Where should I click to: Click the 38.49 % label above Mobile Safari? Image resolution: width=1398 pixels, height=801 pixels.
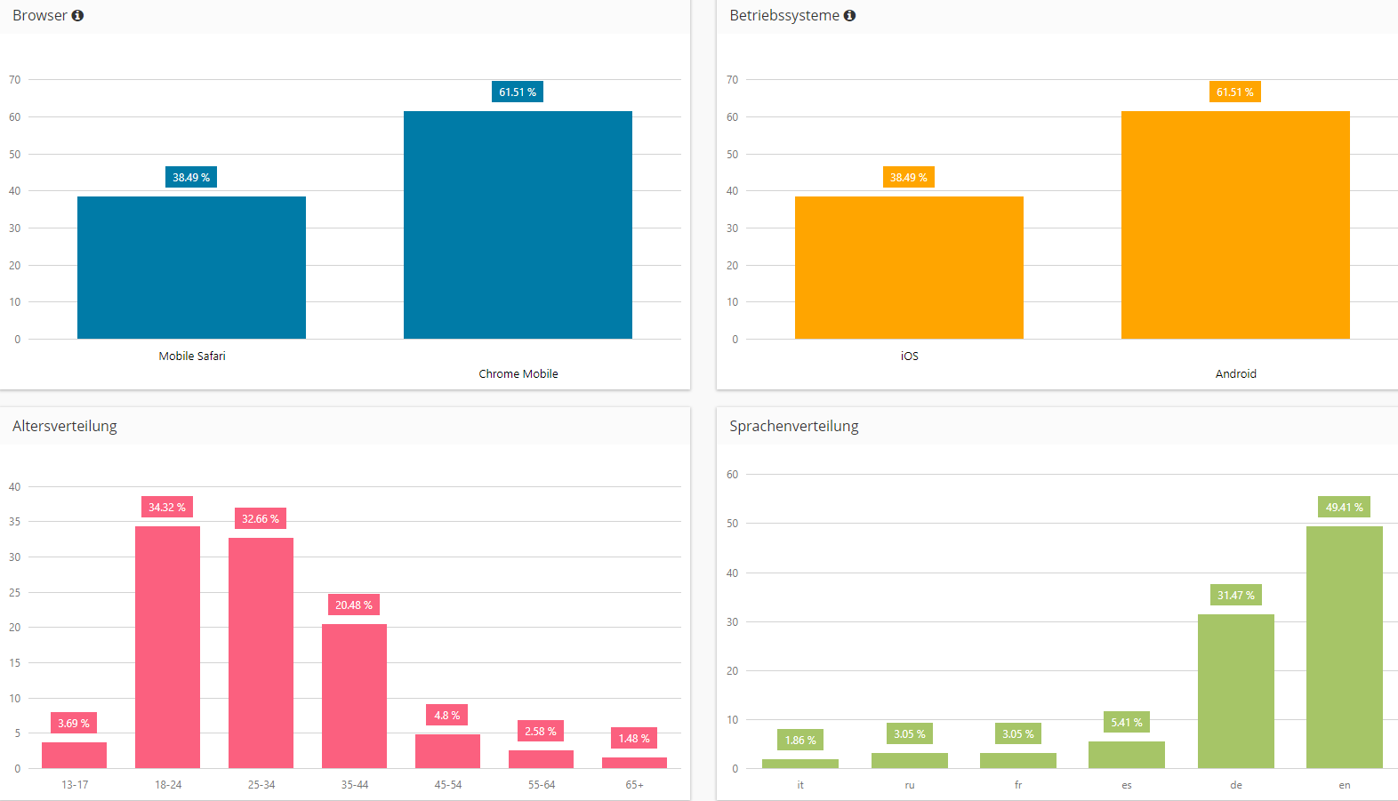pos(191,177)
